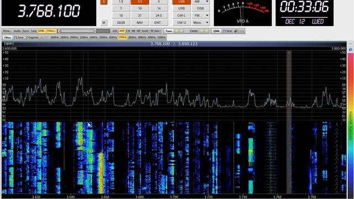The height and width of the screenshot is (199, 354).
Task: Enable ANF notch filter
Action: click(x=122, y=31)
